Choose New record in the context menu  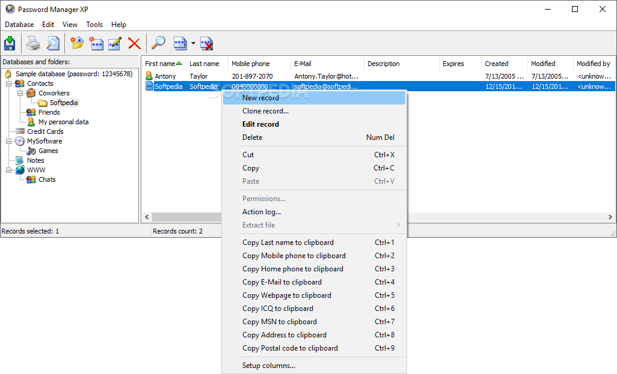[314, 98]
